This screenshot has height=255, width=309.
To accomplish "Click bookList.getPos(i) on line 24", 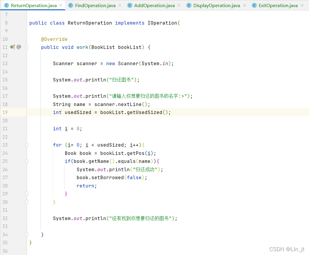I will [x=127, y=153].
